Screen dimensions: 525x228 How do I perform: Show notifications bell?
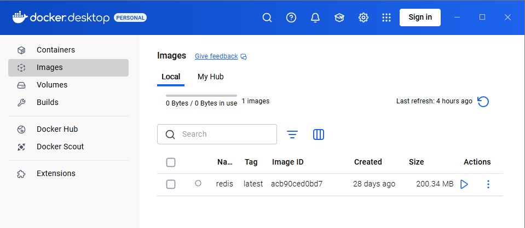click(x=315, y=17)
